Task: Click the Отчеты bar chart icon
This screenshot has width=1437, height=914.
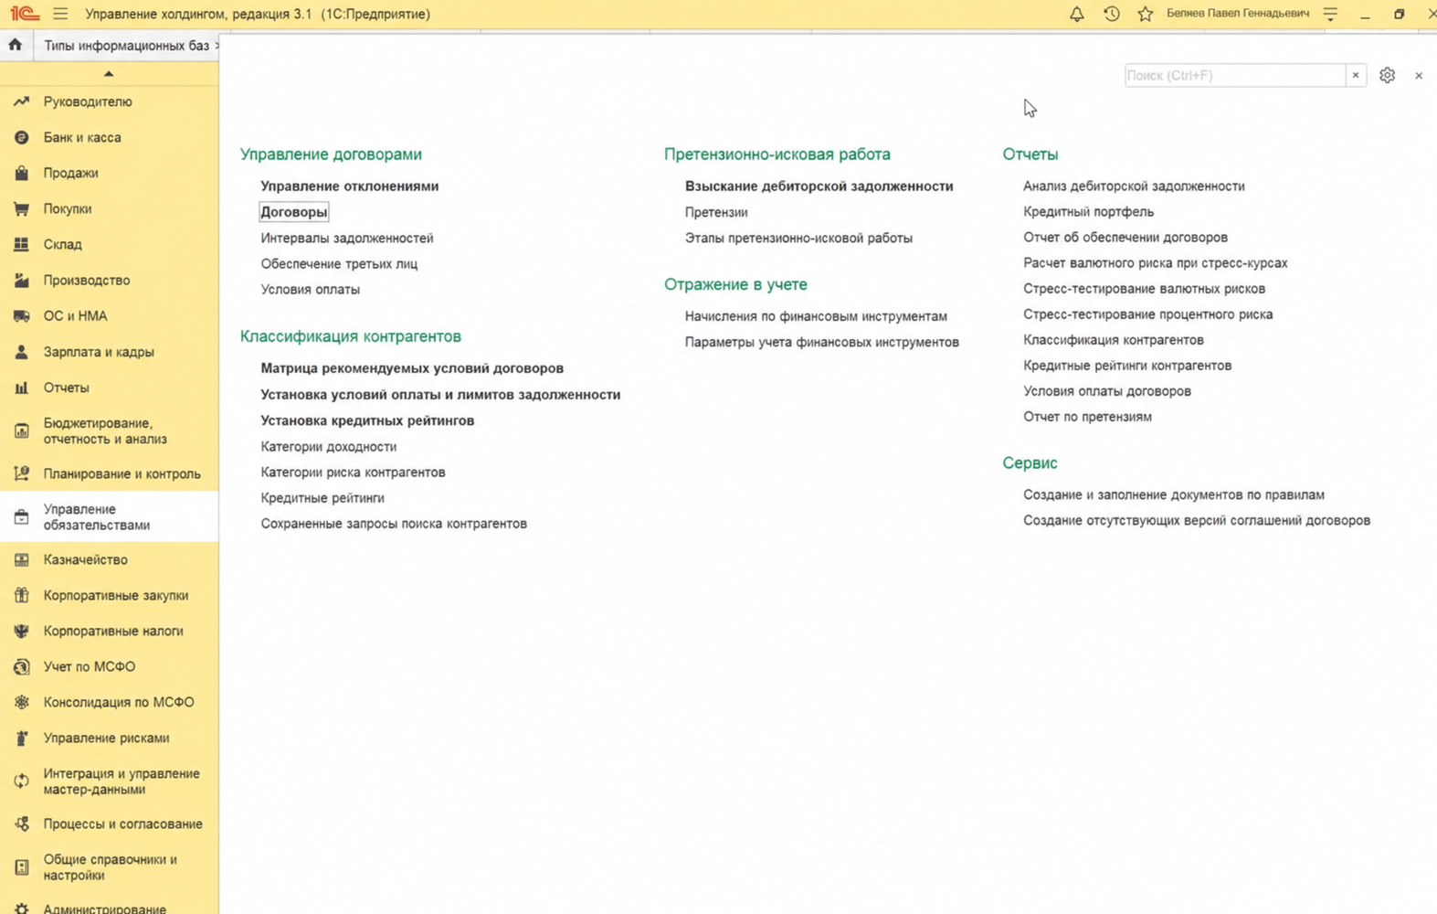Action: 21,388
